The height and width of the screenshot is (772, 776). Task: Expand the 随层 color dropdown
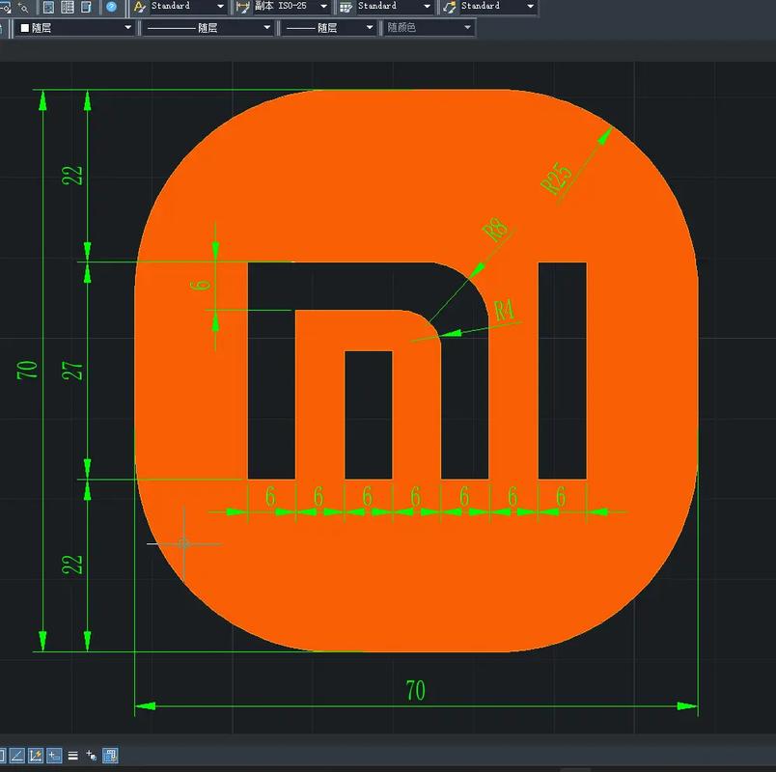(x=127, y=28)
